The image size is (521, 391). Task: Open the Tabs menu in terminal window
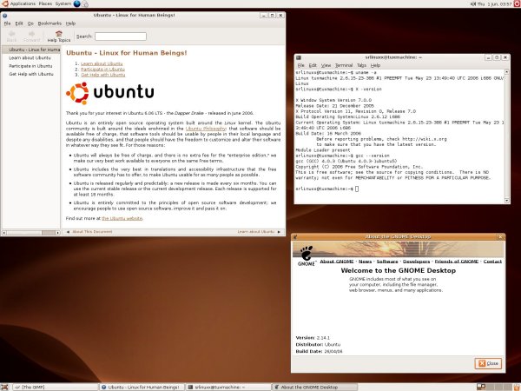pos(362,65)
